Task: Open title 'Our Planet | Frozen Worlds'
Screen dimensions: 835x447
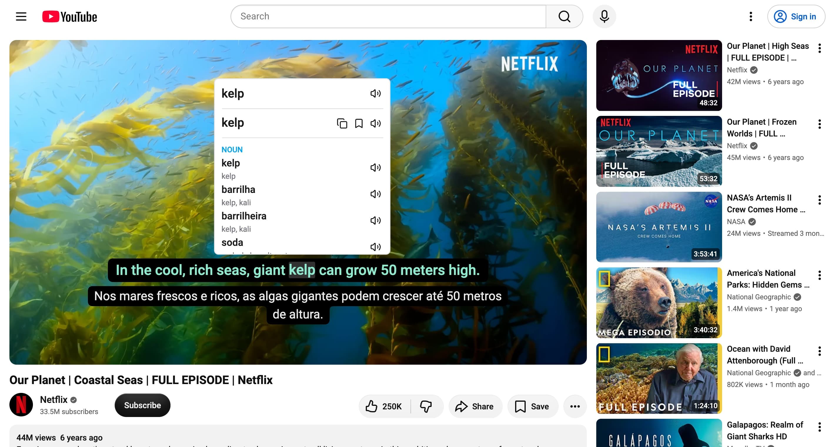Action: [761, 128]
